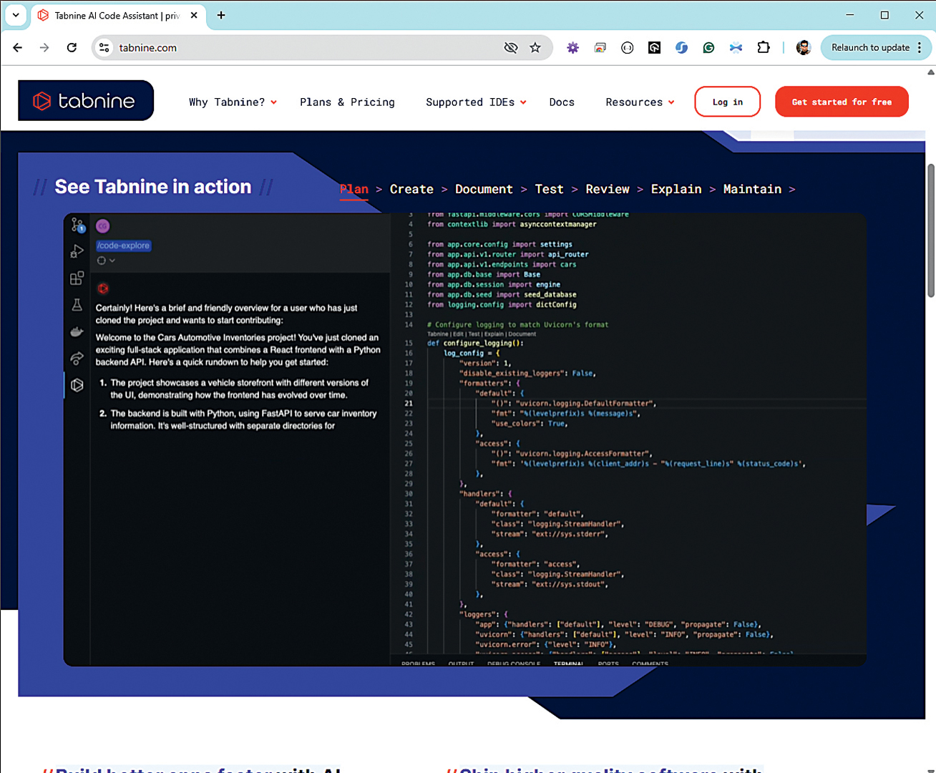Click the Log in button
Image resolution: width=936 pixels, height=773 pixels.
pos(727,102)
